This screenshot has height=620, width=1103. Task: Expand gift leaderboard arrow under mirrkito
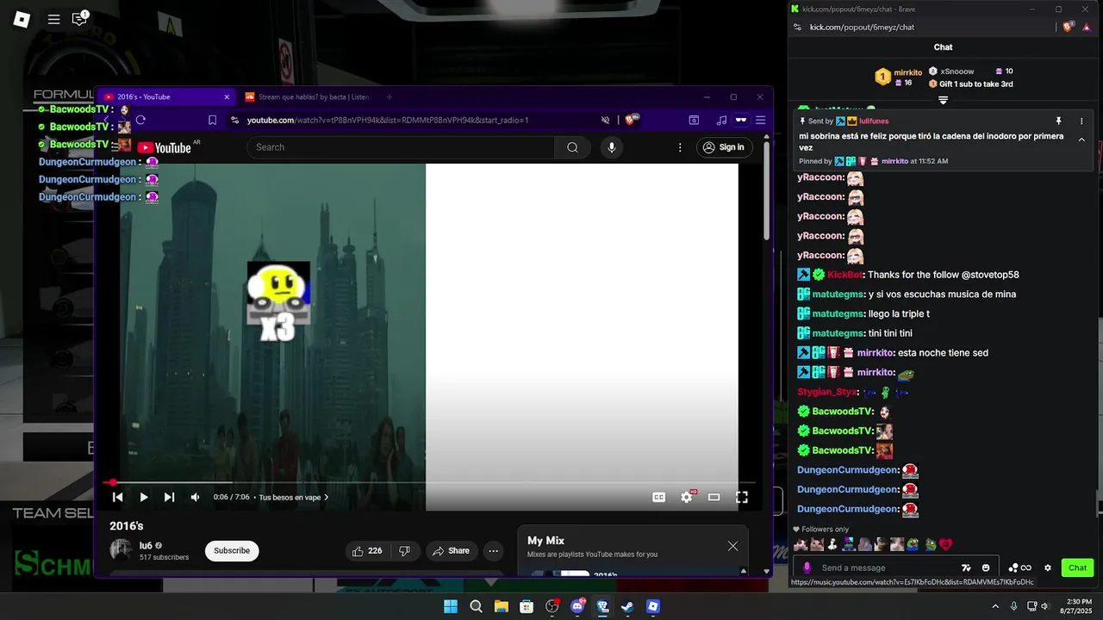[943, 101]
